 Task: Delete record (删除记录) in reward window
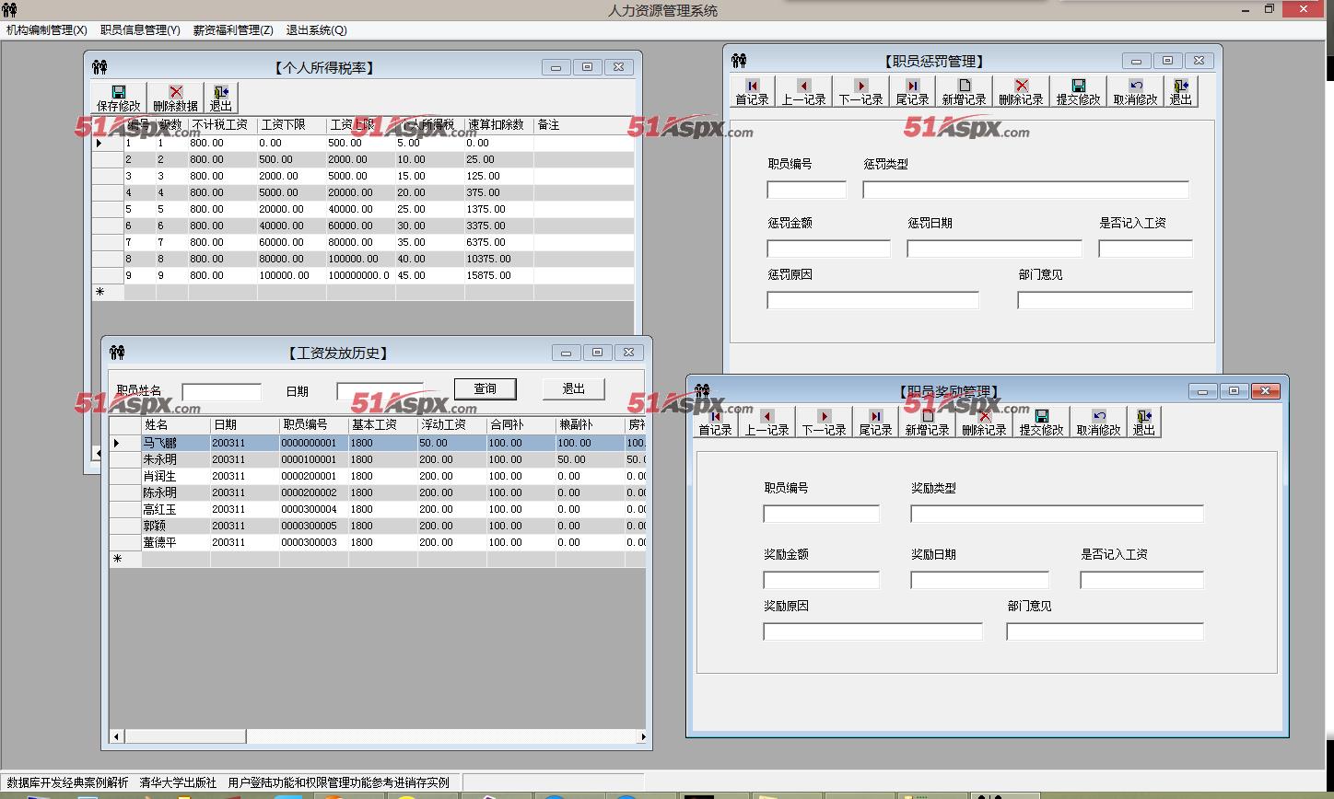pyautogui.click(x=984, y=423)
